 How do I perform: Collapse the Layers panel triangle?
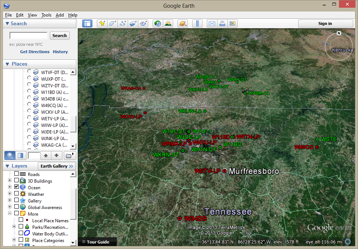[x=7, y=166]
